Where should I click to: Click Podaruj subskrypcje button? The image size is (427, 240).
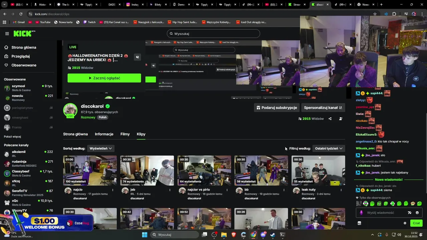(277, 108)
